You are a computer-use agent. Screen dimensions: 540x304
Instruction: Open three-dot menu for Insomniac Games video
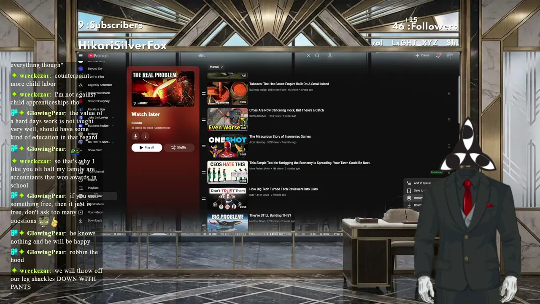click(449, 146)
